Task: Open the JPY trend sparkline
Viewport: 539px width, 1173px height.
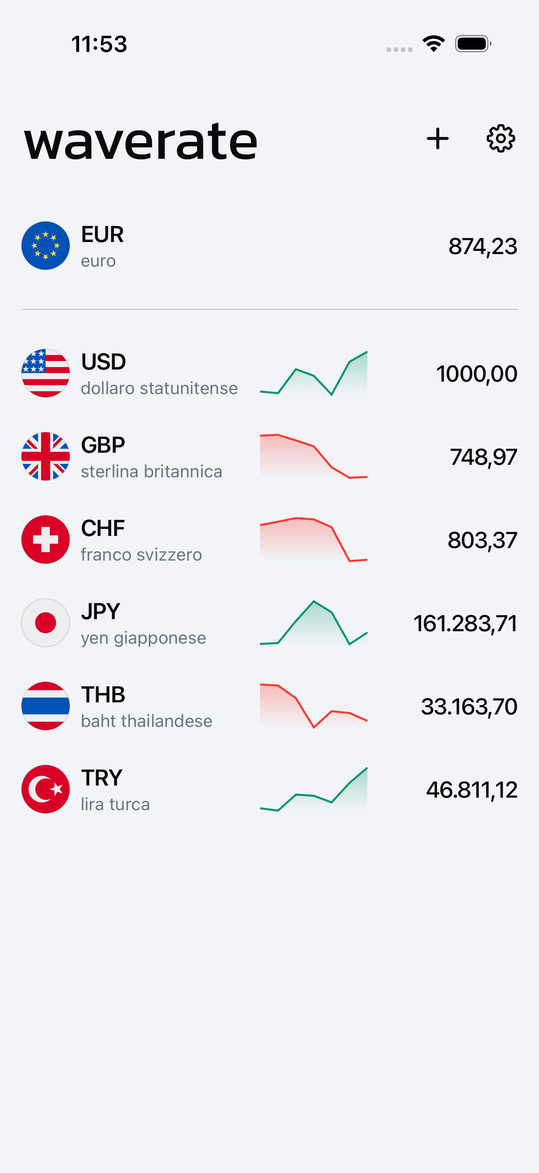Action: click(313, 622)
